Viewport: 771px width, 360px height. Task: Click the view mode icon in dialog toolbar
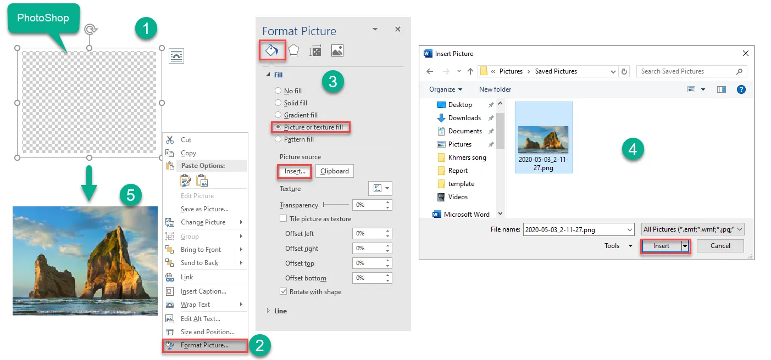click(691, 89)
